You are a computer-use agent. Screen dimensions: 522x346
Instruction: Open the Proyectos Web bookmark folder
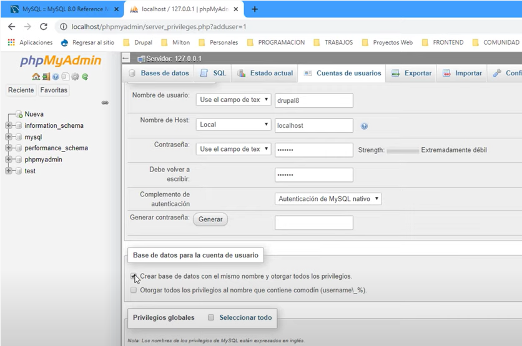tap(388, 42)
